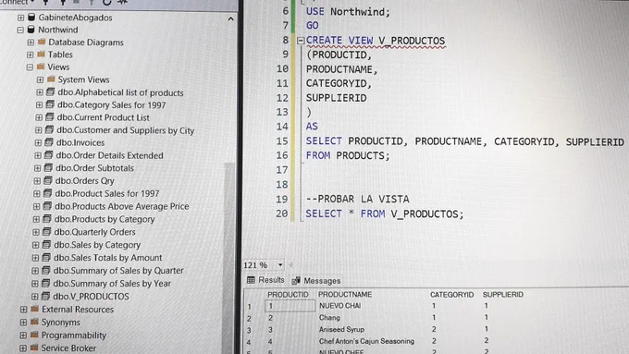Click the PRODUCTID column header

point(288,294)
